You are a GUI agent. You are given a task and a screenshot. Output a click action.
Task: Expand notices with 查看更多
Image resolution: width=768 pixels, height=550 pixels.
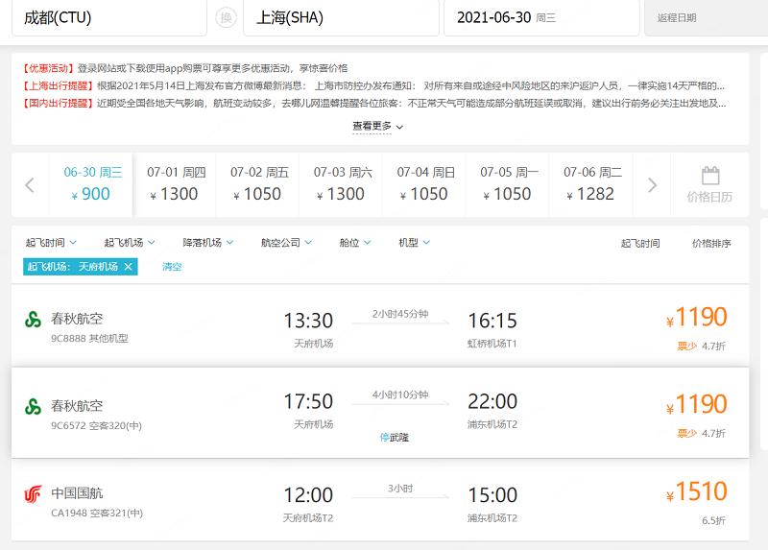[377, 126]
